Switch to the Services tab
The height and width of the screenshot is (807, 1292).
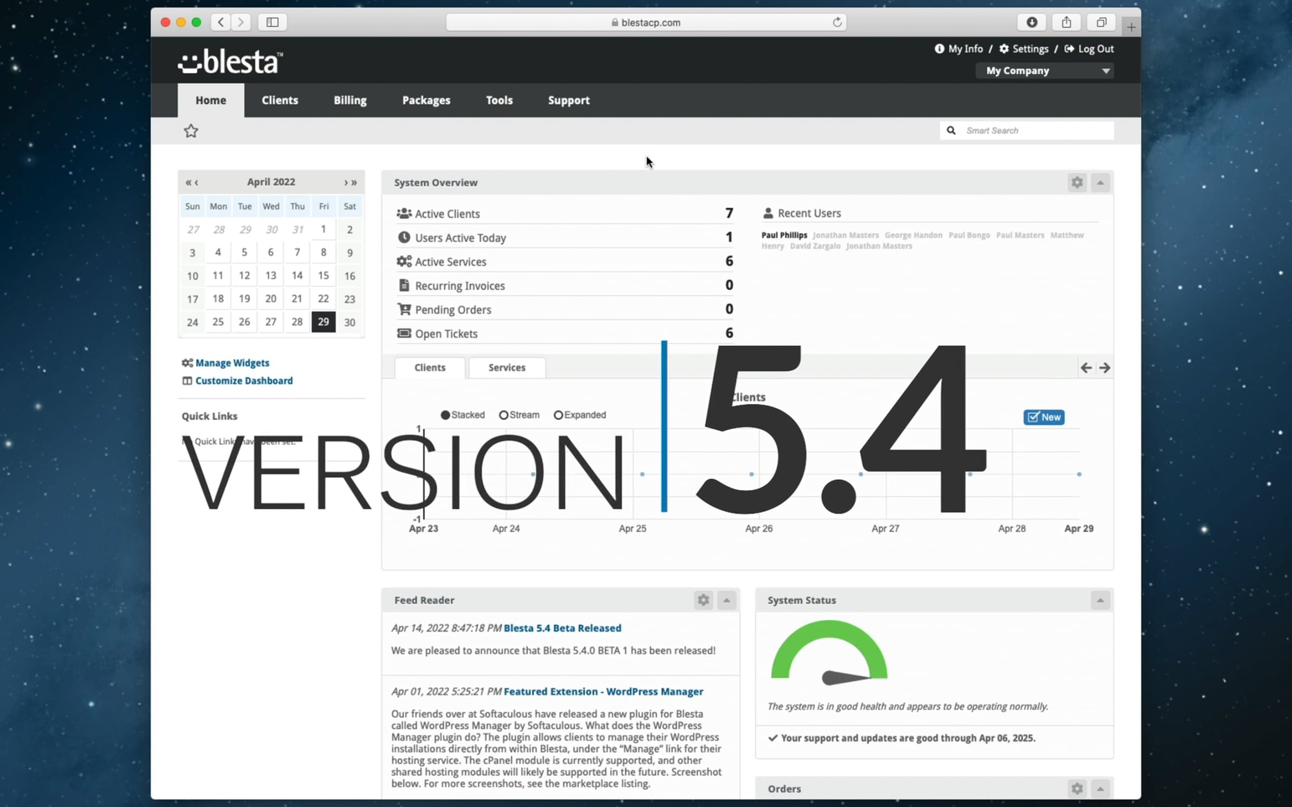507,367
